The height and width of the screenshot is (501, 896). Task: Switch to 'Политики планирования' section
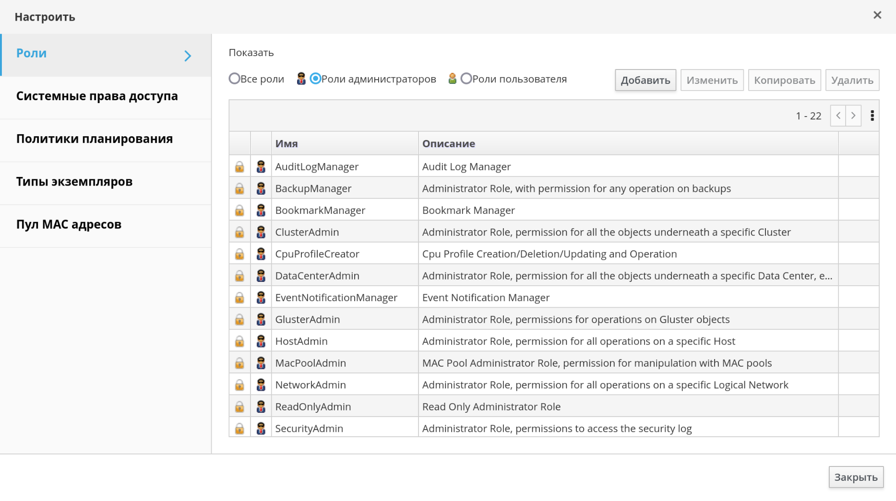95,139
